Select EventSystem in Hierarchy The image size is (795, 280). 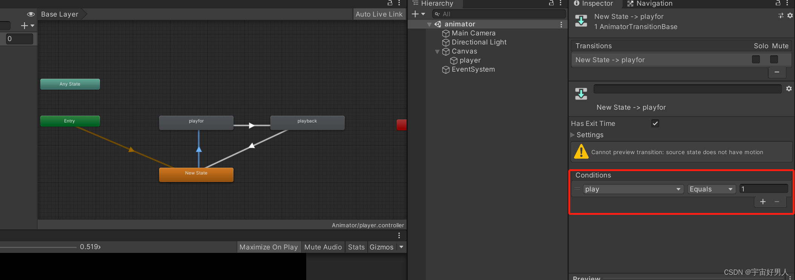473,69
